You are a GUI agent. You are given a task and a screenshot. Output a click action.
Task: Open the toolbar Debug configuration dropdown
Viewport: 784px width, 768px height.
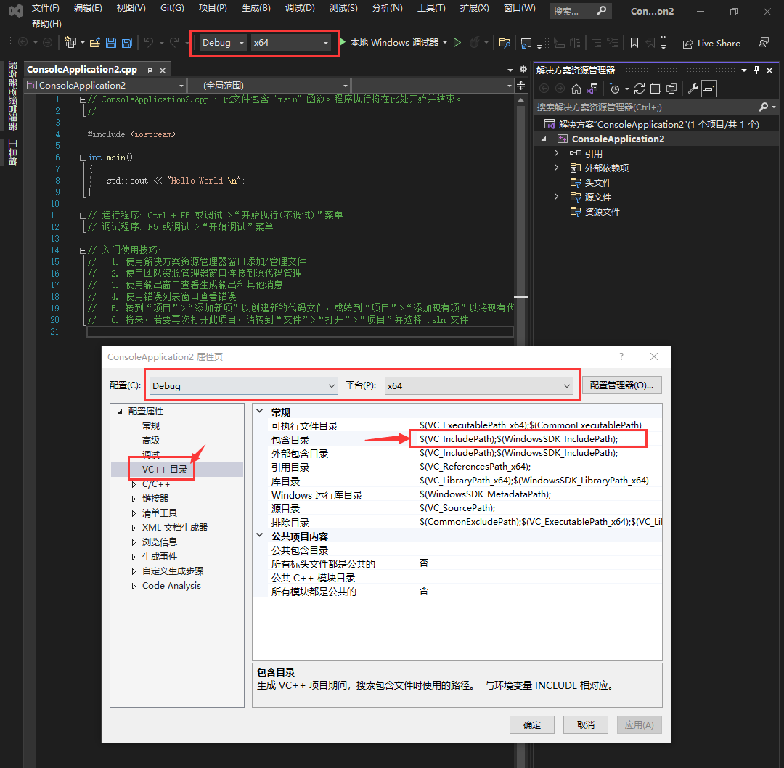click(223, 43)
